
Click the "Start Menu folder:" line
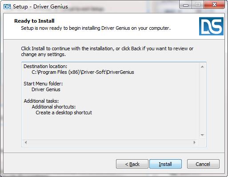coord(43,84)
